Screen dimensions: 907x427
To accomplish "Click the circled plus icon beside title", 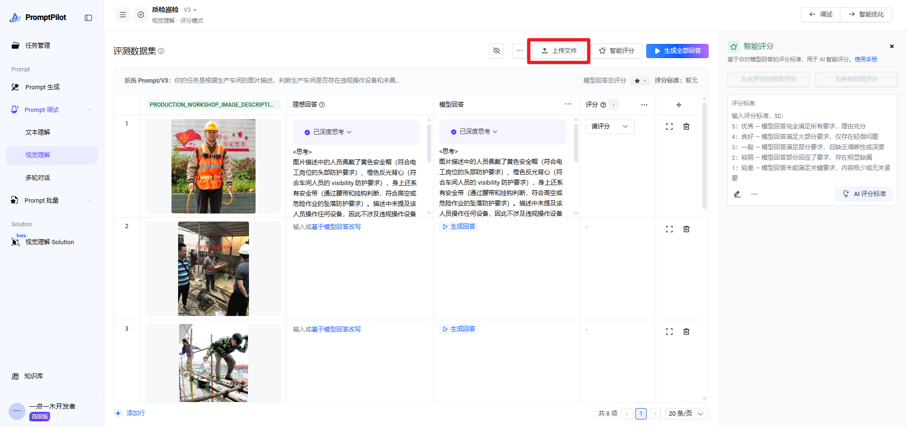I will tap(141, 15).
